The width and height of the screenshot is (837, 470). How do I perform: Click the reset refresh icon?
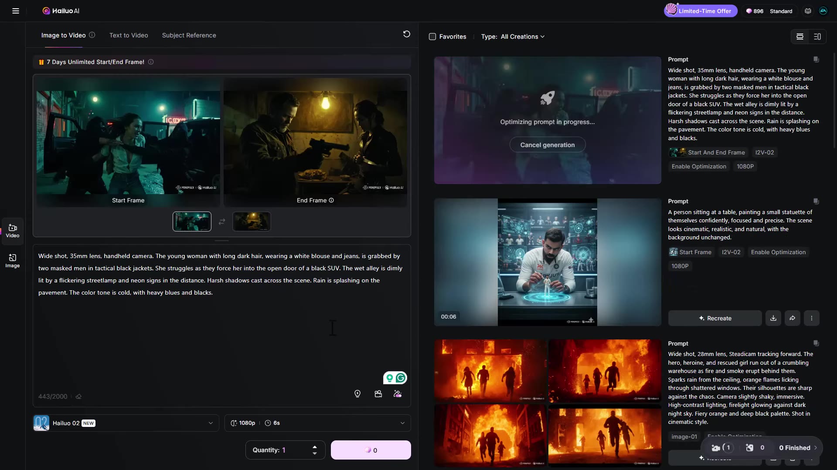[x=406, y=34]
